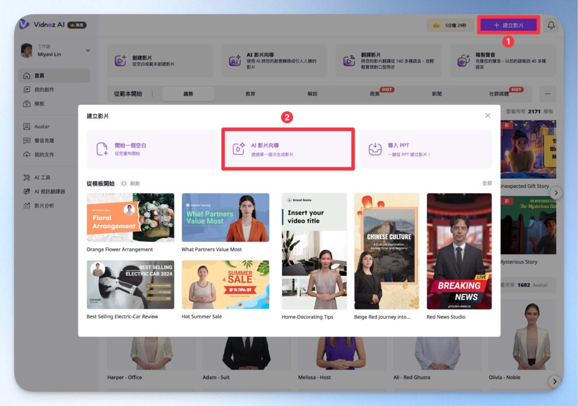Screen dimensions: 578x406
Task: Open Orange Flower Arrangement template thumbnail
Action: click(x=130, y=217)
